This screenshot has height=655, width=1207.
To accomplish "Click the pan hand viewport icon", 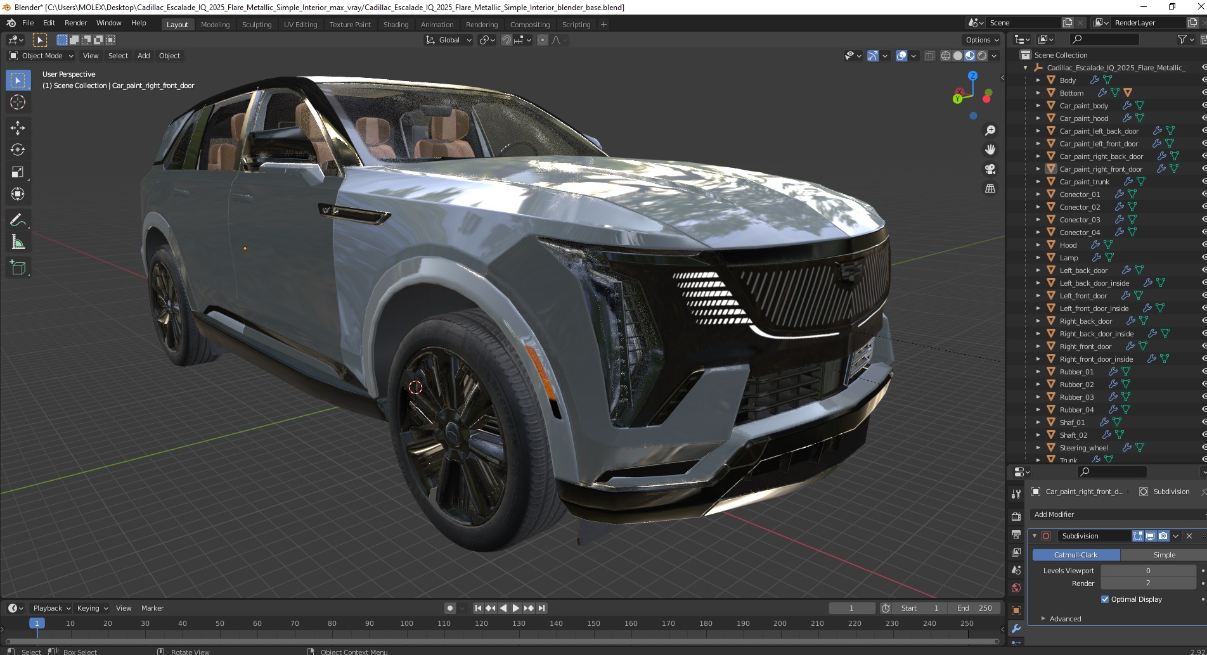I will click(x=990, y=149).
